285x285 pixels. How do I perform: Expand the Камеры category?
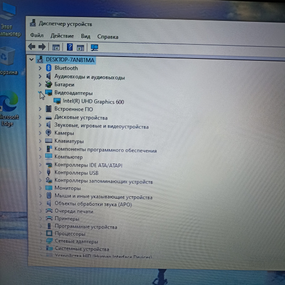pyautogui.click(x=40, y=133)
